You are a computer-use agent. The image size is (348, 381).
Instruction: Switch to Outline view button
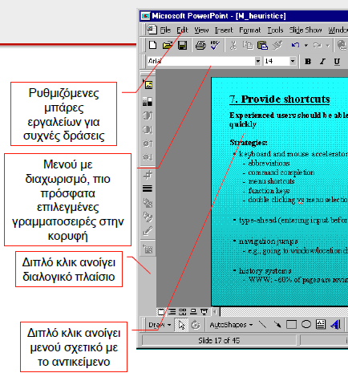[x=172, y=312]
